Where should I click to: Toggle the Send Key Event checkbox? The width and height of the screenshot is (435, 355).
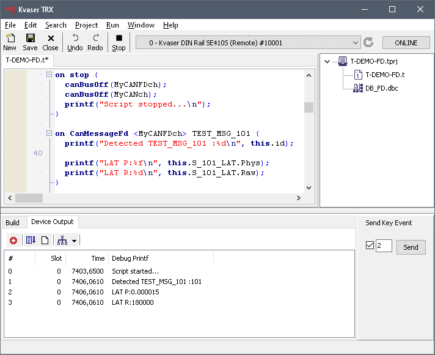pos(369,245)
